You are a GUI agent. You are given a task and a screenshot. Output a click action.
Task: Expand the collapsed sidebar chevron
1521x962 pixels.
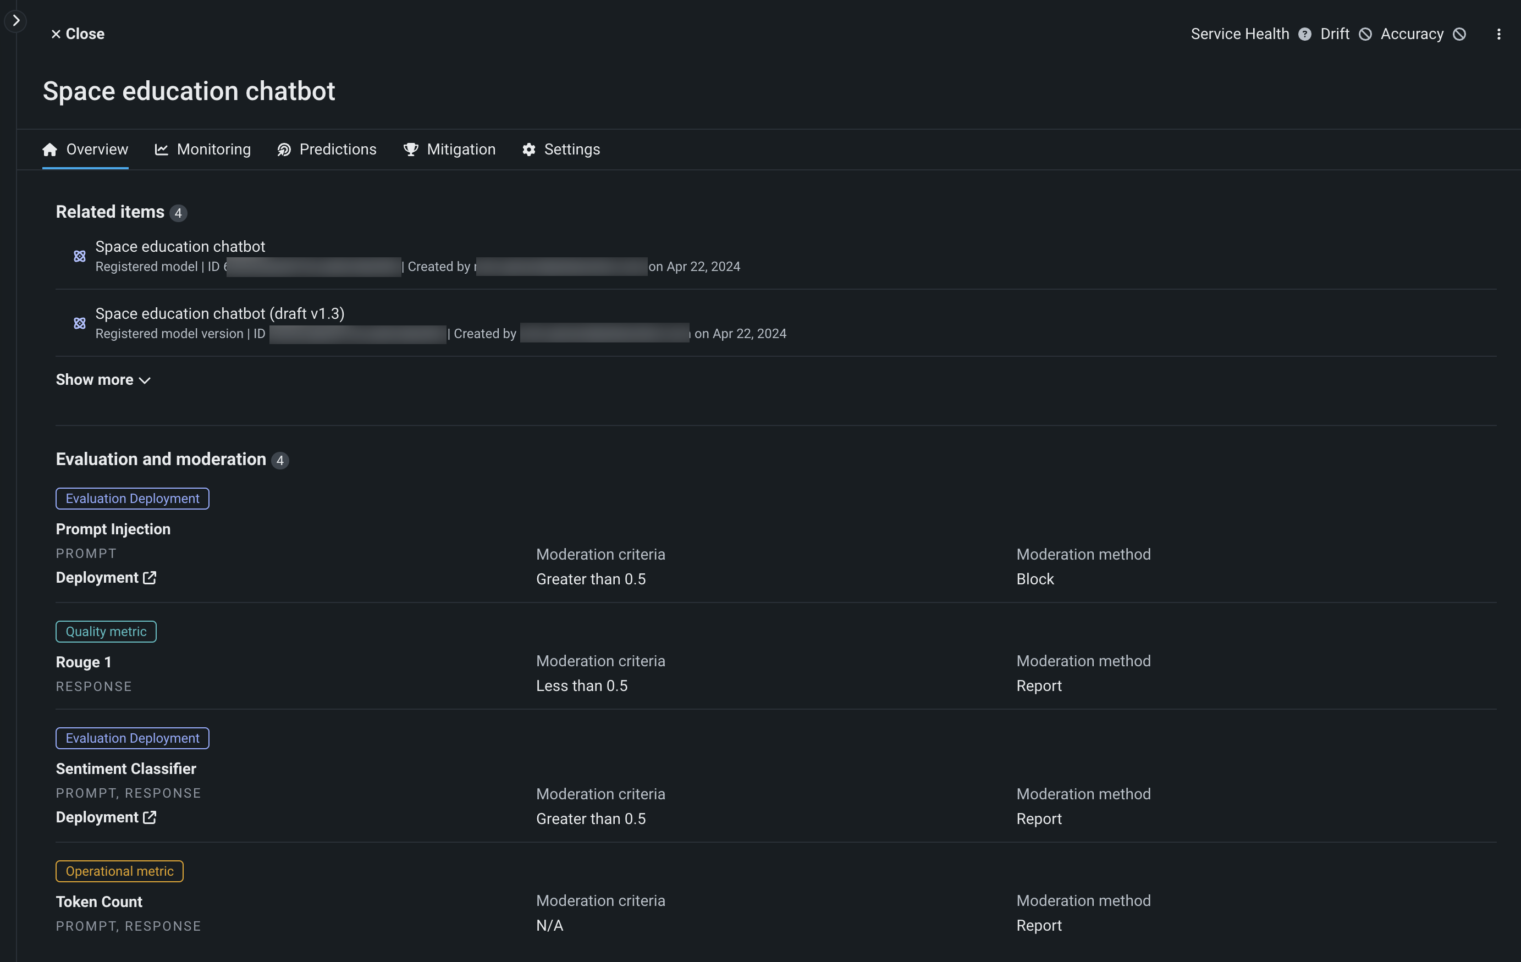(x=16, y=20)
